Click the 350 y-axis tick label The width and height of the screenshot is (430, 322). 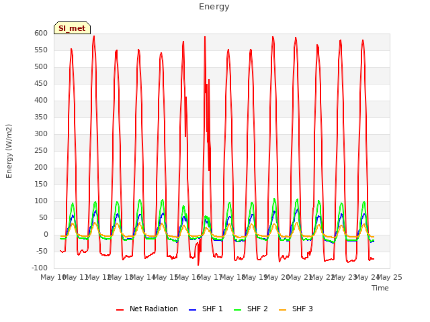(x=41, y=117)
